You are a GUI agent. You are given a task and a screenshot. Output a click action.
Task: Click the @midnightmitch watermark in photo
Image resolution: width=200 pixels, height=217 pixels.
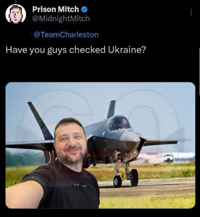pyautogui.click(x=172, y=198)
